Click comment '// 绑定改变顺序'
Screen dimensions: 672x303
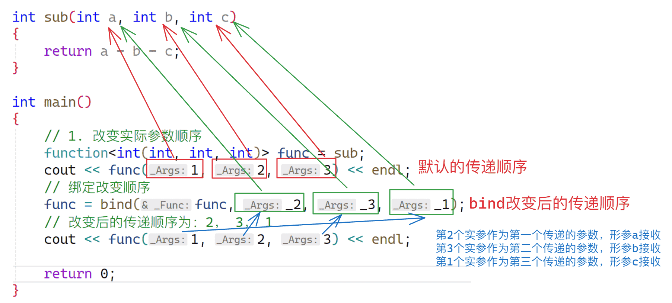[x=97, y=187]
